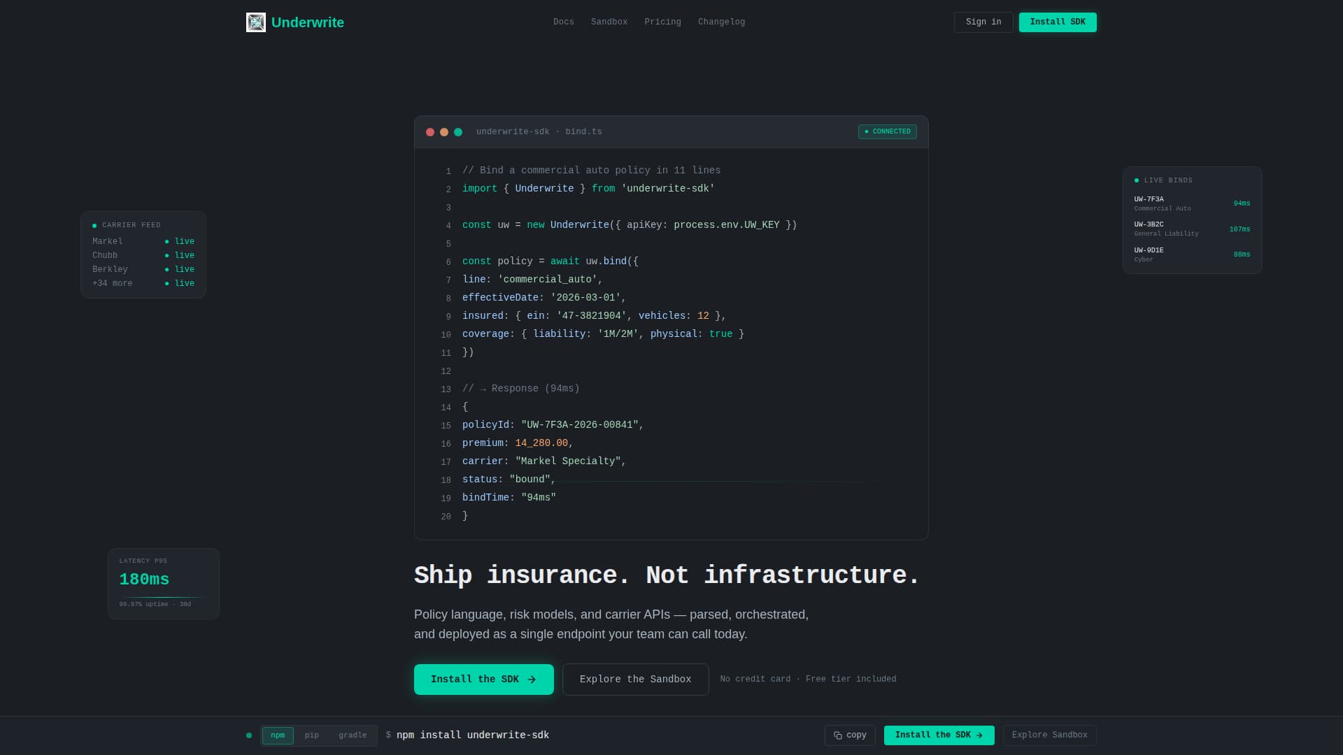Click Install SDK in the header
The image size is (1343, 755).
[x=1058, y=22]
